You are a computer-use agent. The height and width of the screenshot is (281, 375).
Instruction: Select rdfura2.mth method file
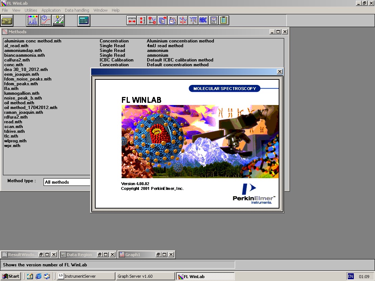point(16,117)
